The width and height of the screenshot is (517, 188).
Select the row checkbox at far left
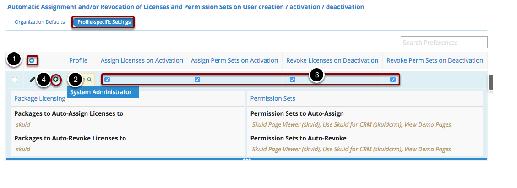point(15,80)
